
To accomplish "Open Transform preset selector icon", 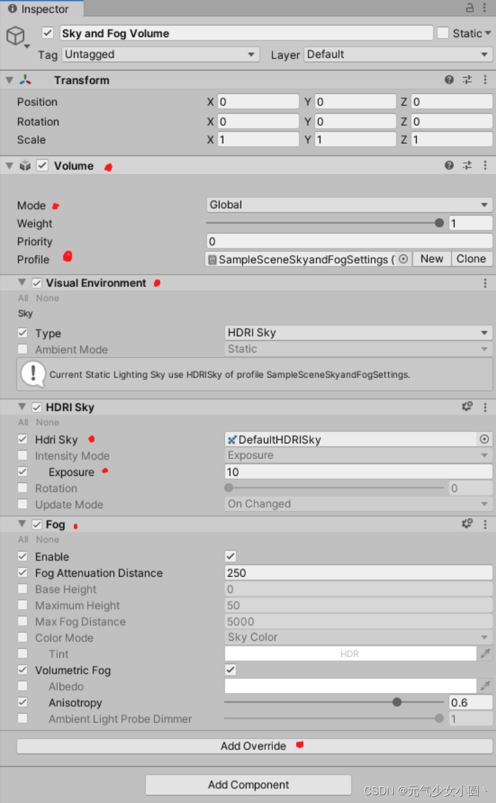I will (x=467, y=80).
